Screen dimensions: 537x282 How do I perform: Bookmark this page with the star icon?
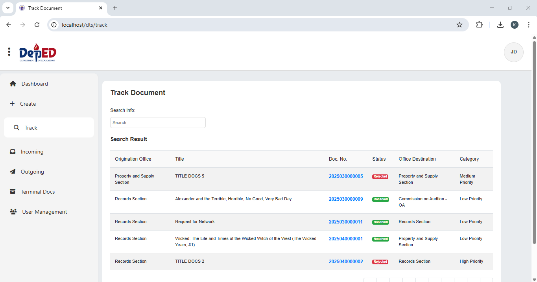[x=459, y=25]
